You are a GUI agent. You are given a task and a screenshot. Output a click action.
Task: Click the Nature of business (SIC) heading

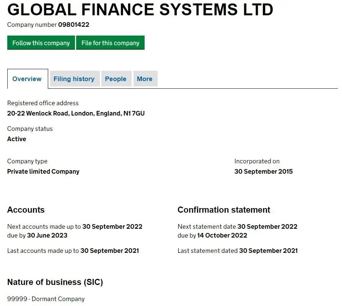tap(55, 282)
